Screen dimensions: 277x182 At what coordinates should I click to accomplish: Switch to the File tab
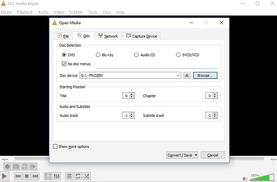63,36
